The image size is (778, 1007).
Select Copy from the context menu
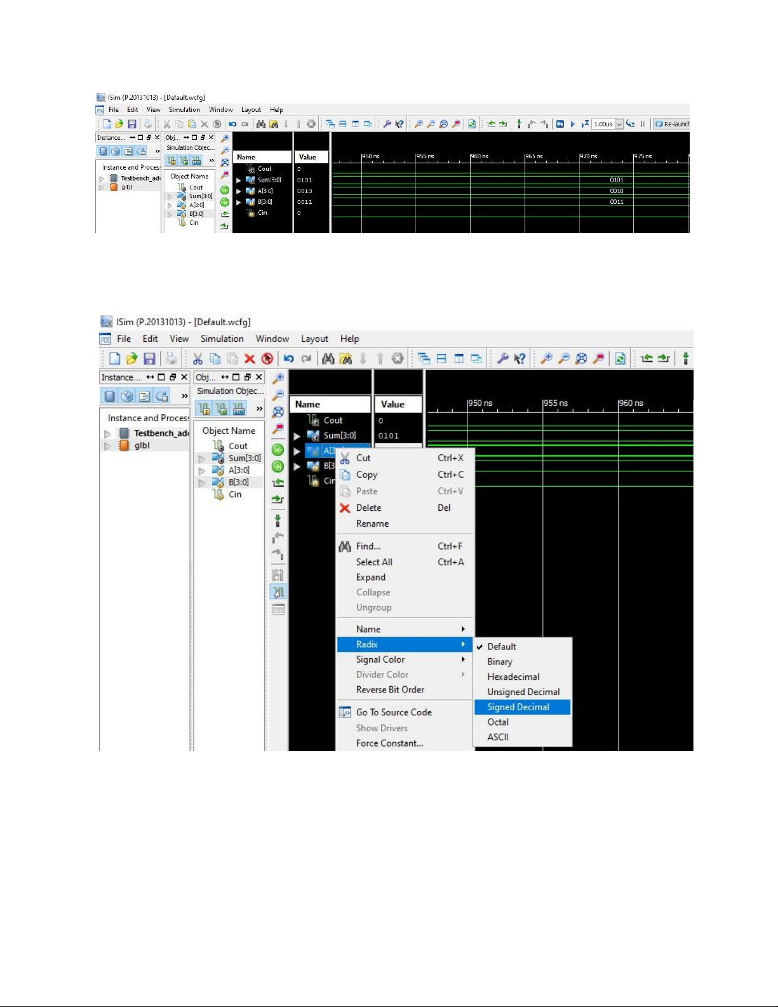(405, 475)
